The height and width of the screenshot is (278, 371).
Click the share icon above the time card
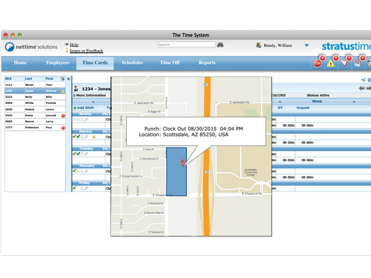(x=363, y=80)
